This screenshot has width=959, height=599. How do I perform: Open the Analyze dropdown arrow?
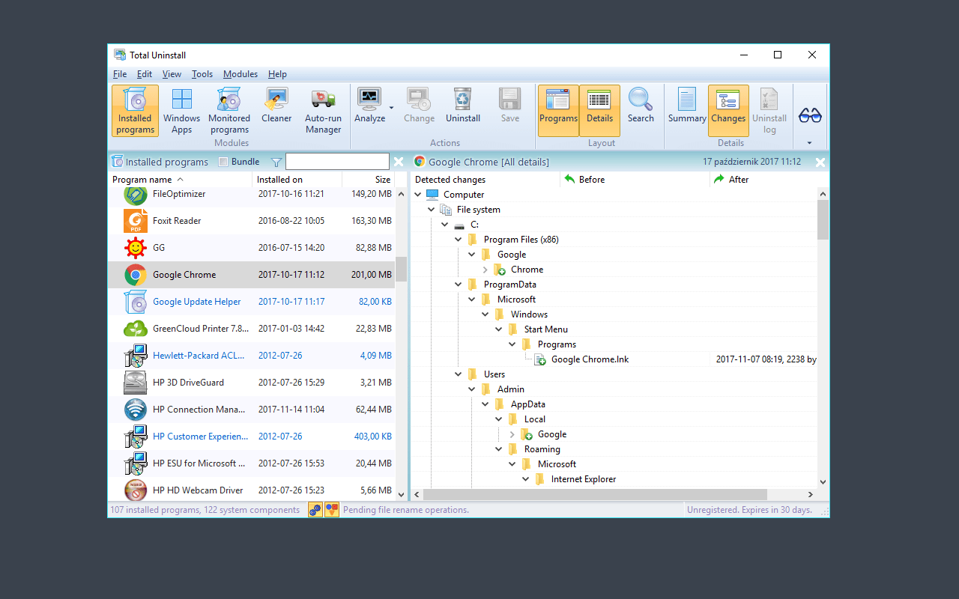pos(391,108)
